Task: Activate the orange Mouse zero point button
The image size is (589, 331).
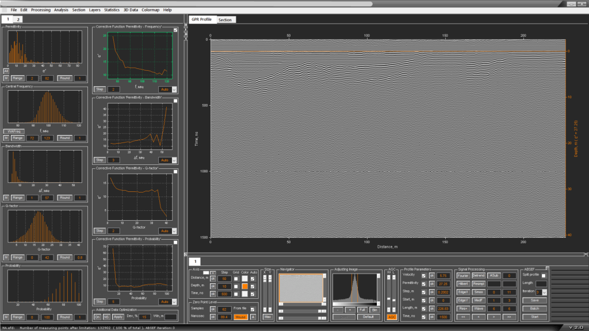Action: [x=240, y=317]
